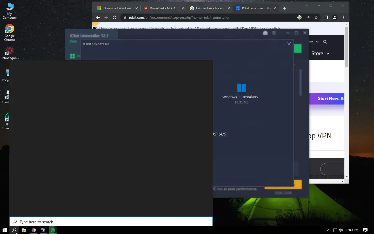
Task: Open IObit Uninstaller from the taskbar
Action: point(53,230)
